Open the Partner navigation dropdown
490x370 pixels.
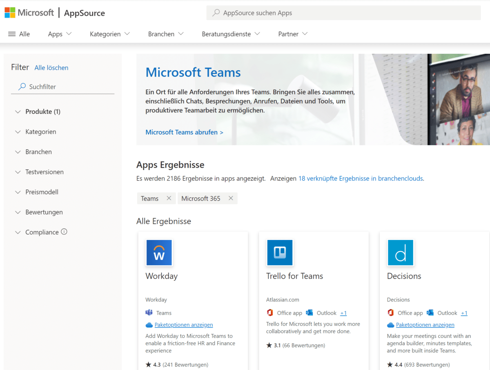[293, 34]
